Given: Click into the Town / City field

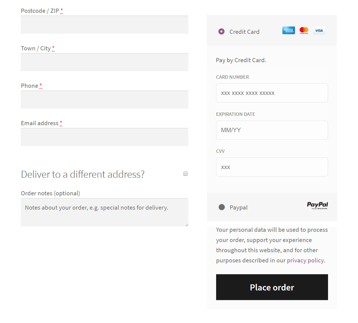Looking at the screenshot, I should 104,62.
